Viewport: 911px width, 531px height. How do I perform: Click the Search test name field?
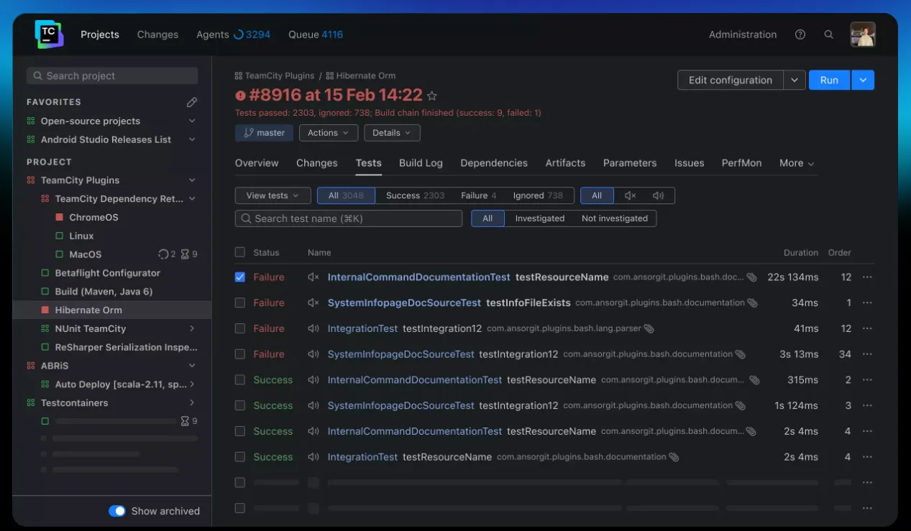point(349,218)
